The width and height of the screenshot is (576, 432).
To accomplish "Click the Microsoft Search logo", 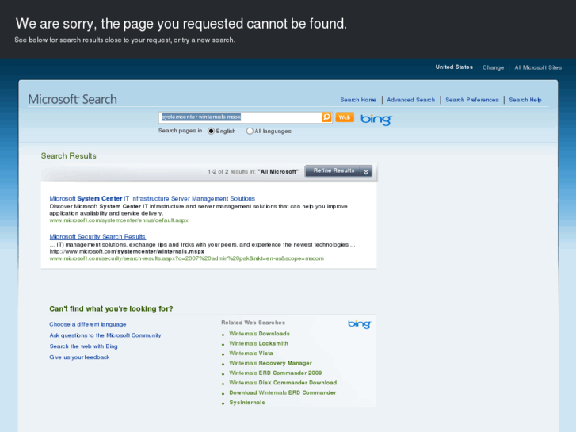I will [72, 99].
